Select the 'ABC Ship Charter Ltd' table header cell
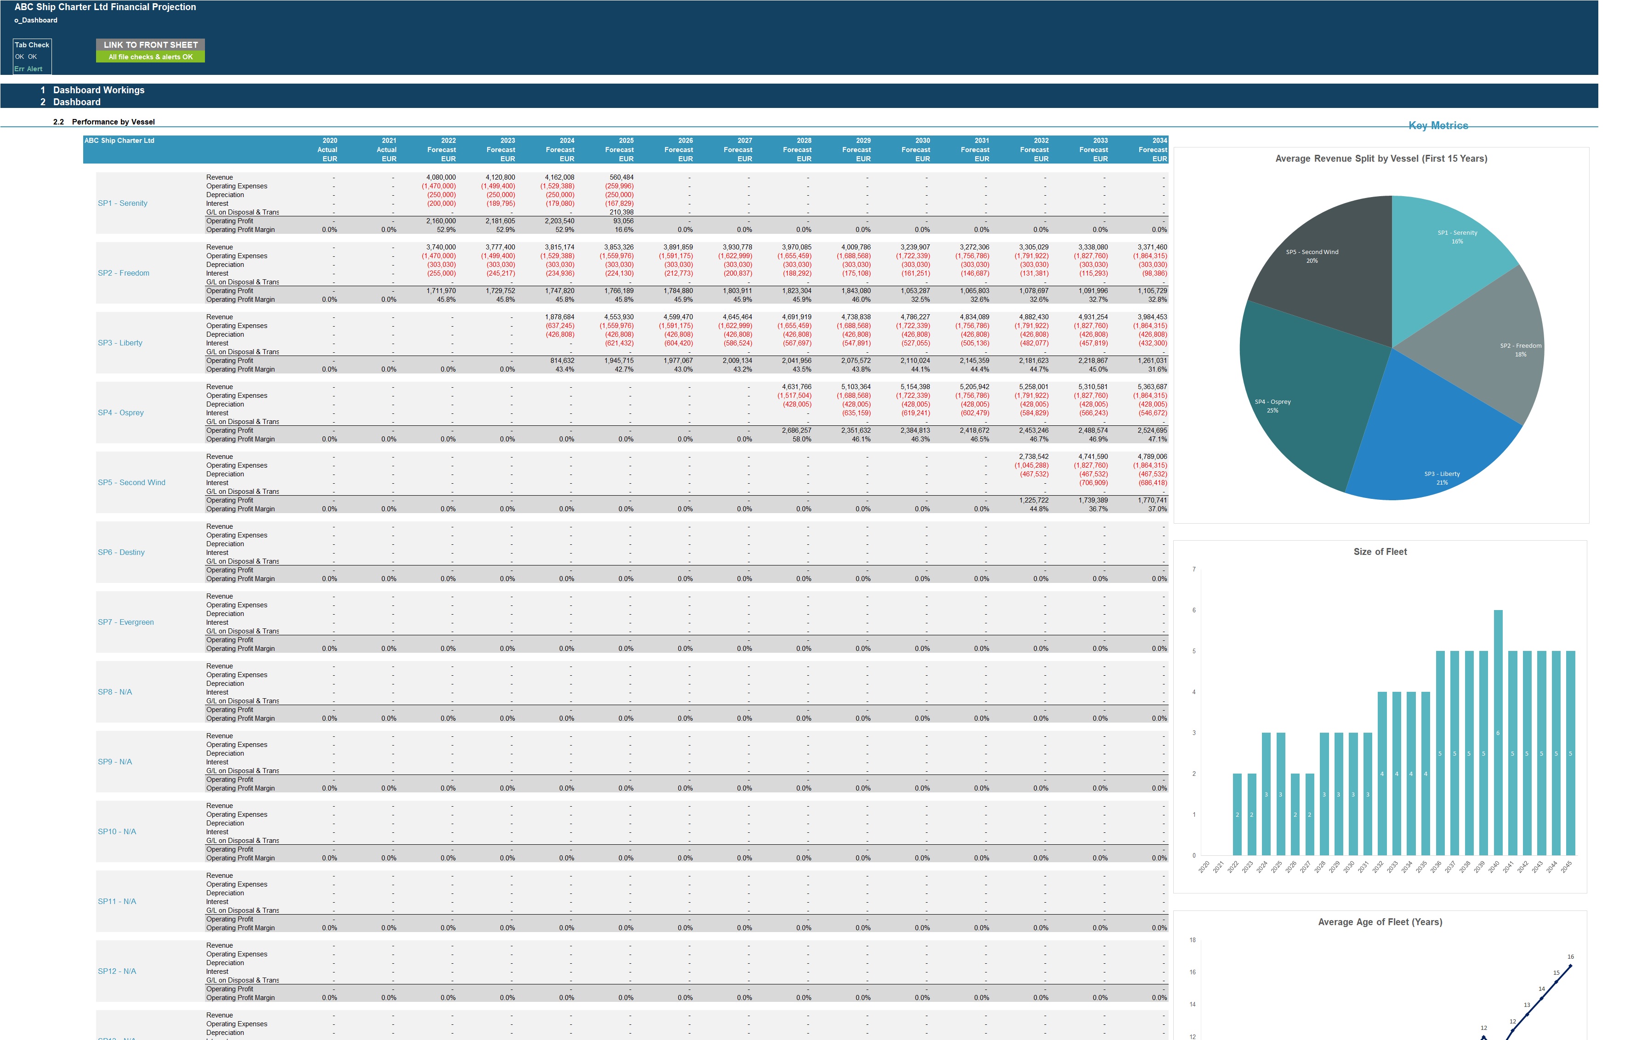 pyautogui.click(x=119, y=141)
